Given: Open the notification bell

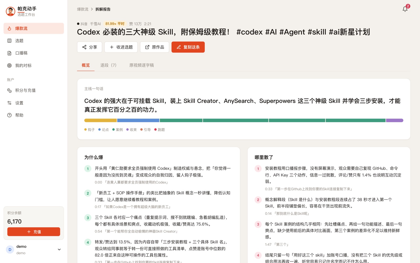Looking at the screenshot, I should 405,9.
